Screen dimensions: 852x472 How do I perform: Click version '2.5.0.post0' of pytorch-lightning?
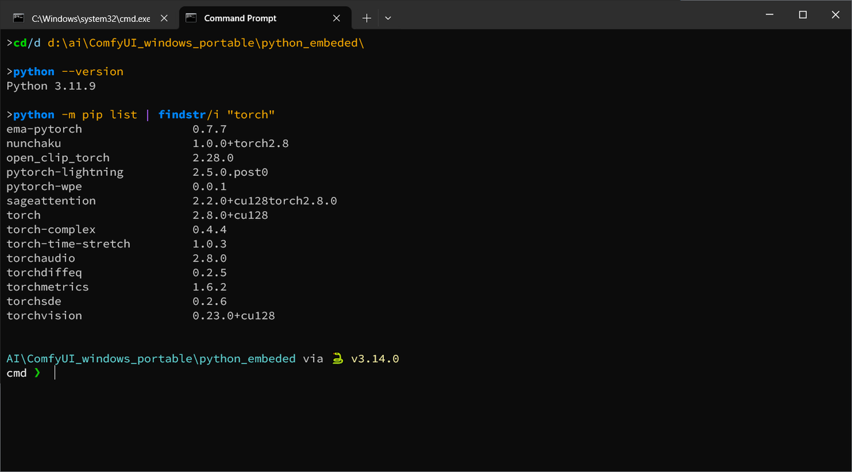[x=230, y=172]
